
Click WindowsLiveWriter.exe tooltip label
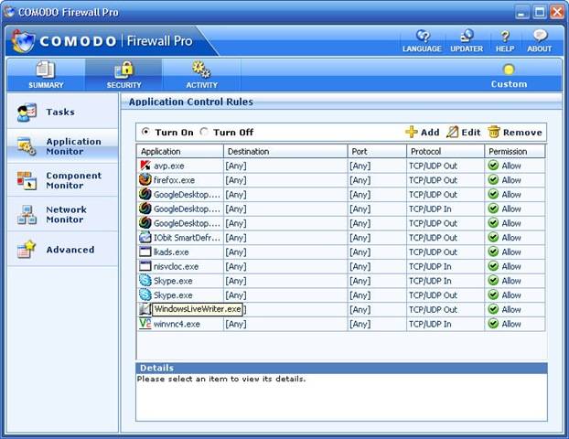pos(198,309)
